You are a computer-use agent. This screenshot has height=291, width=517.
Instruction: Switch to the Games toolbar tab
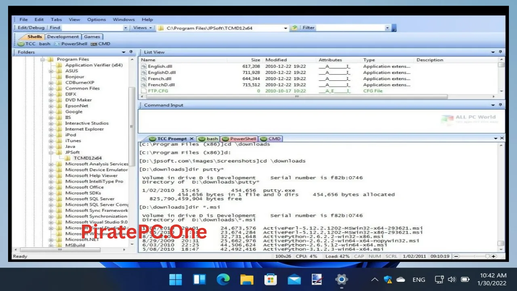[x=92, y=37]
